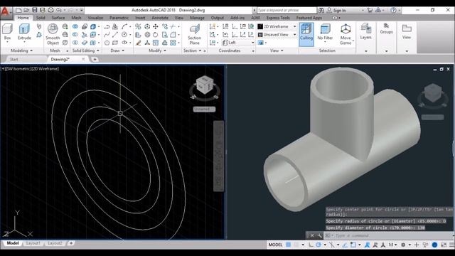455x256 pixels.
Task: Click the Autodesk App Store cart icon
Action: [370, 10]
